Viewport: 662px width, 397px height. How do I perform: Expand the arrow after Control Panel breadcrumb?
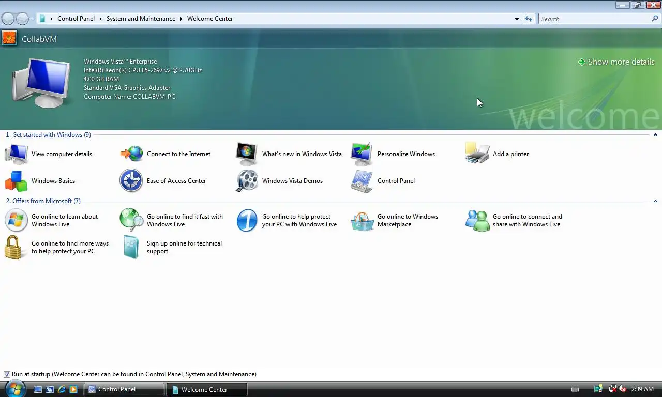pyautogui.click(x=100, y=19)
